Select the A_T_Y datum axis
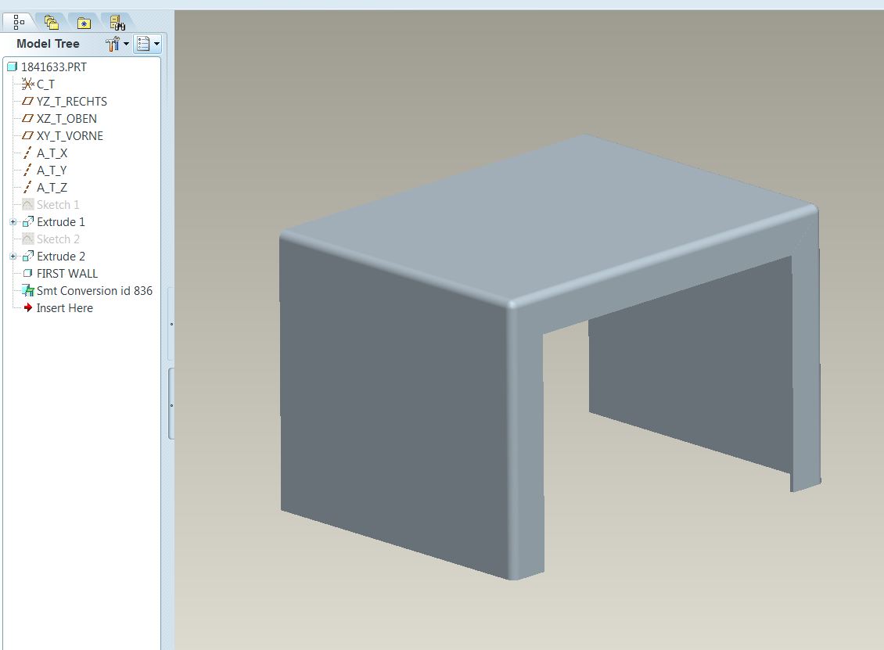This screenshot has height=650, width=884. point(52,171)
